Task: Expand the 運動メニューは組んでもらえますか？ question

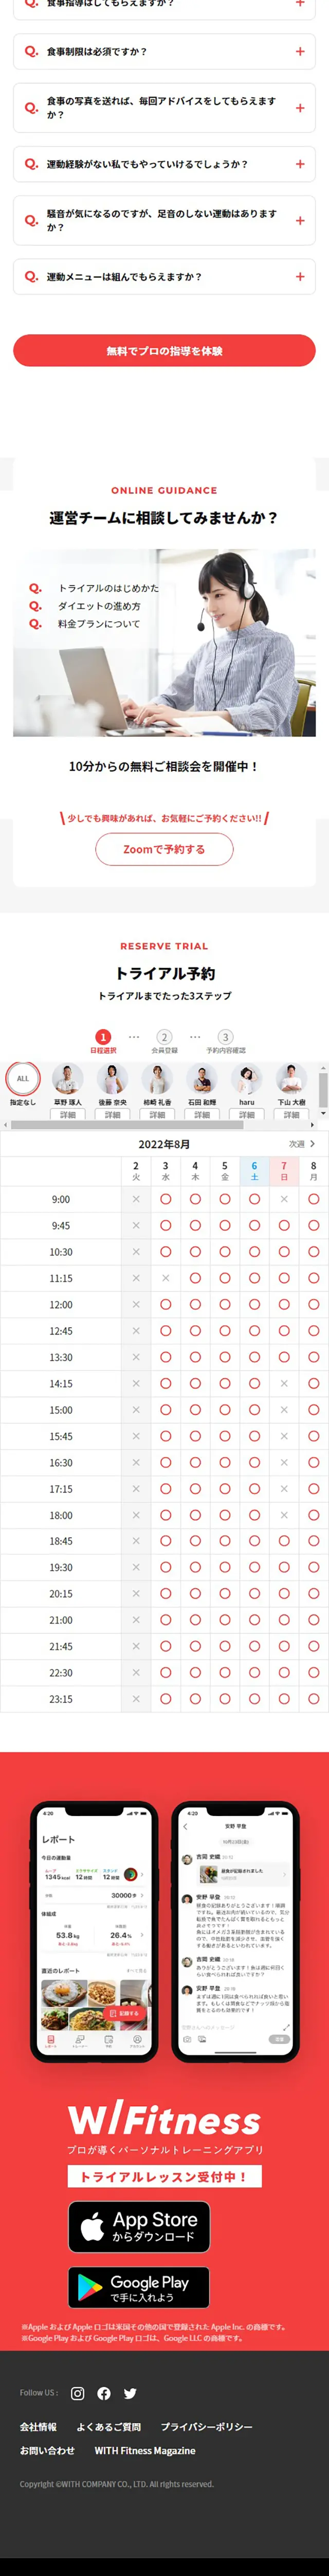Action: (164, 276)
